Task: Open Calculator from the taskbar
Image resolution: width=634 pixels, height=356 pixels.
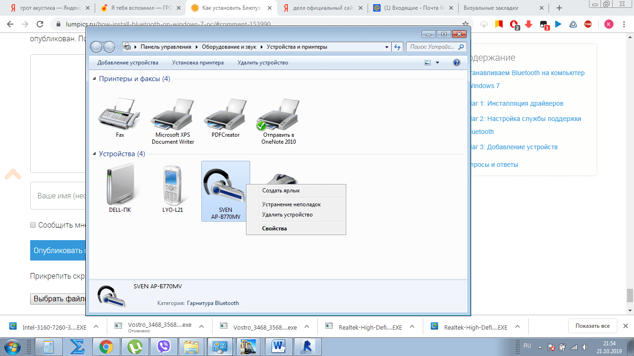Action: [48, 347]
